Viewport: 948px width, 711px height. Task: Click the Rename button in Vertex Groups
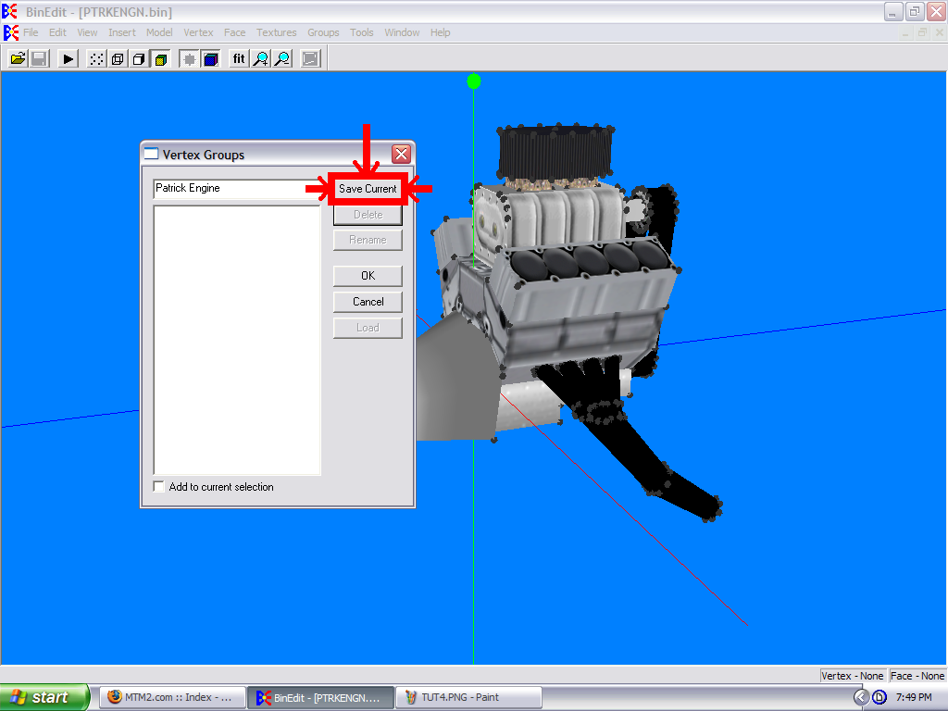(x=368, y=240)
